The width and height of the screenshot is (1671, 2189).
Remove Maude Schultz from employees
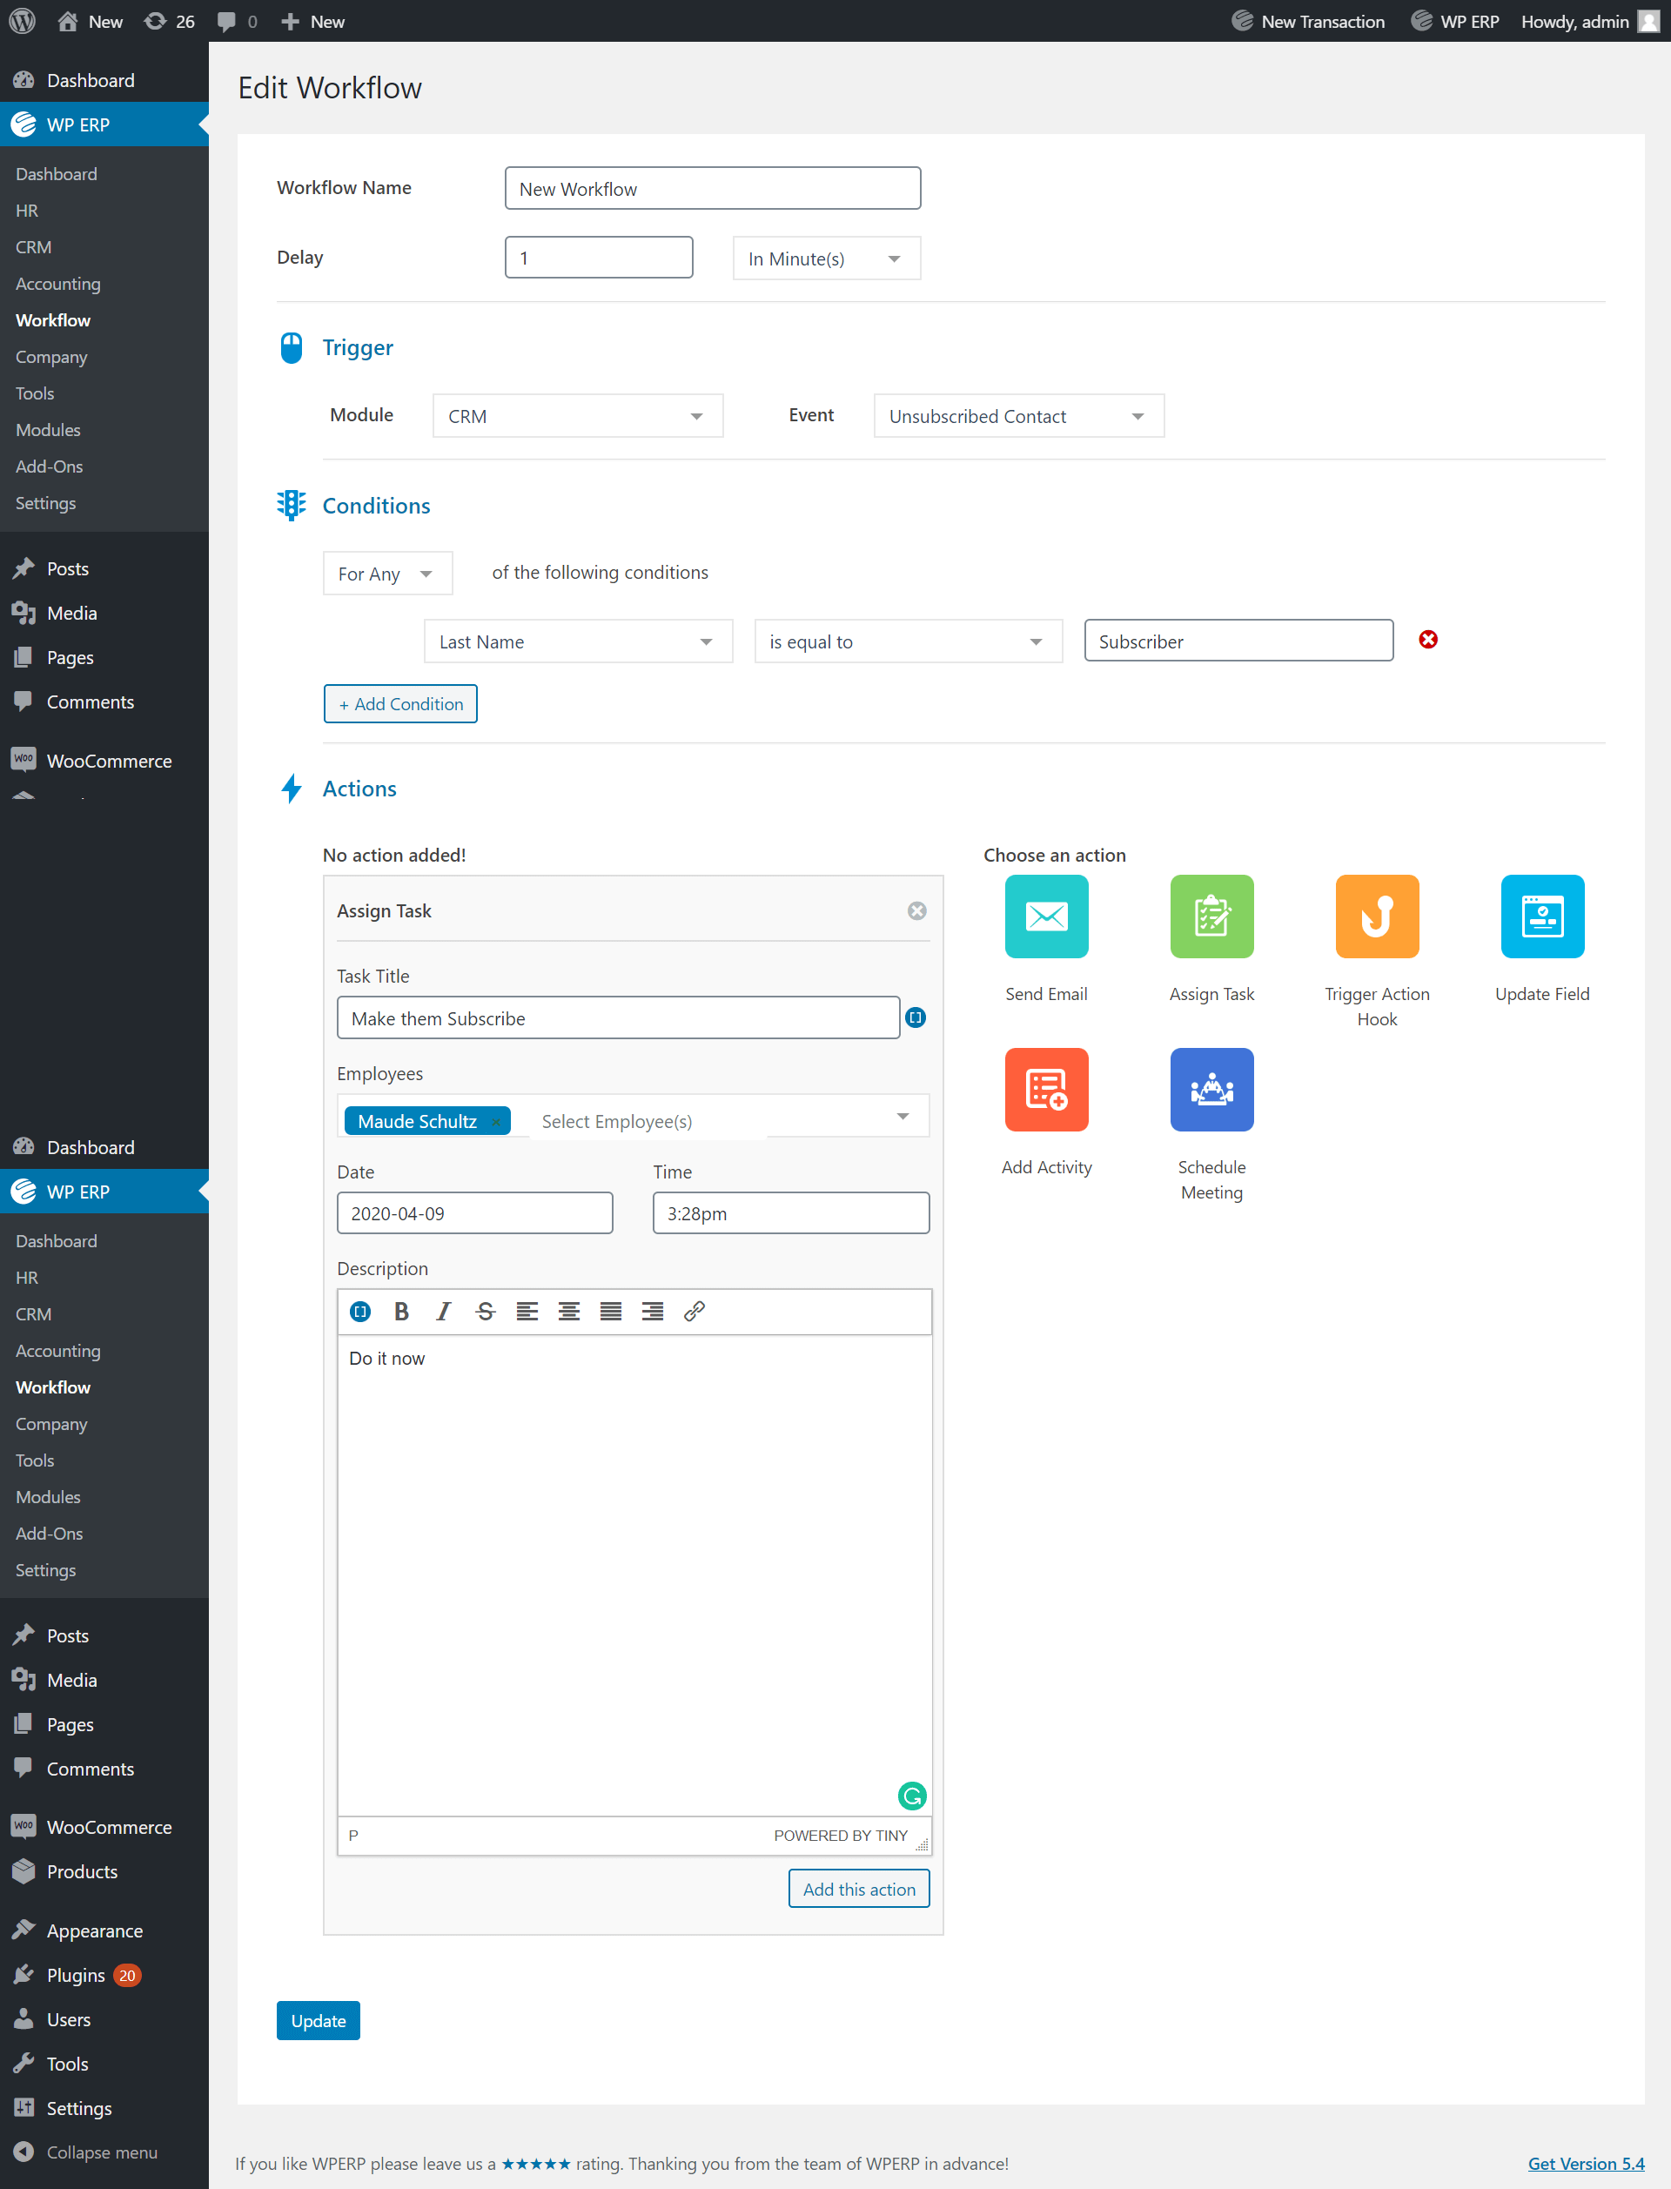coord(495,1122)
